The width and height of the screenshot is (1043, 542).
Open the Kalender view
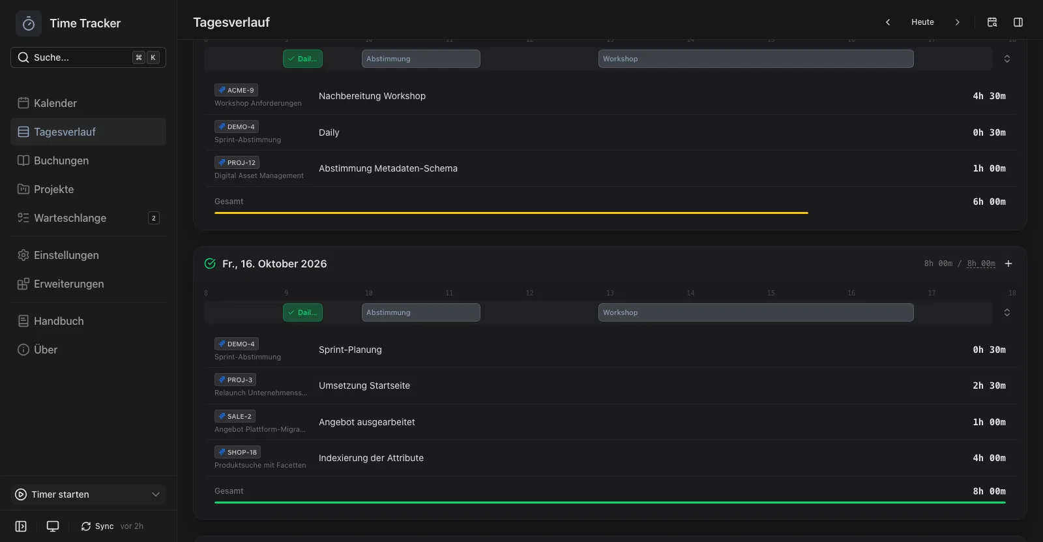pyautogui.click(x=88, y=103)
